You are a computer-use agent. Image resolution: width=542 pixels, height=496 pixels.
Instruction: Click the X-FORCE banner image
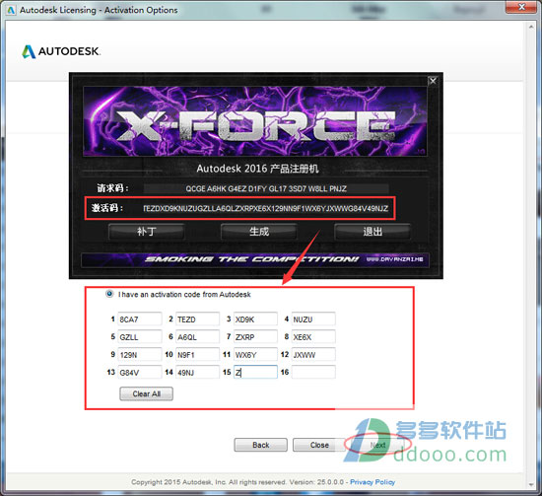click(x=255, y=121)
